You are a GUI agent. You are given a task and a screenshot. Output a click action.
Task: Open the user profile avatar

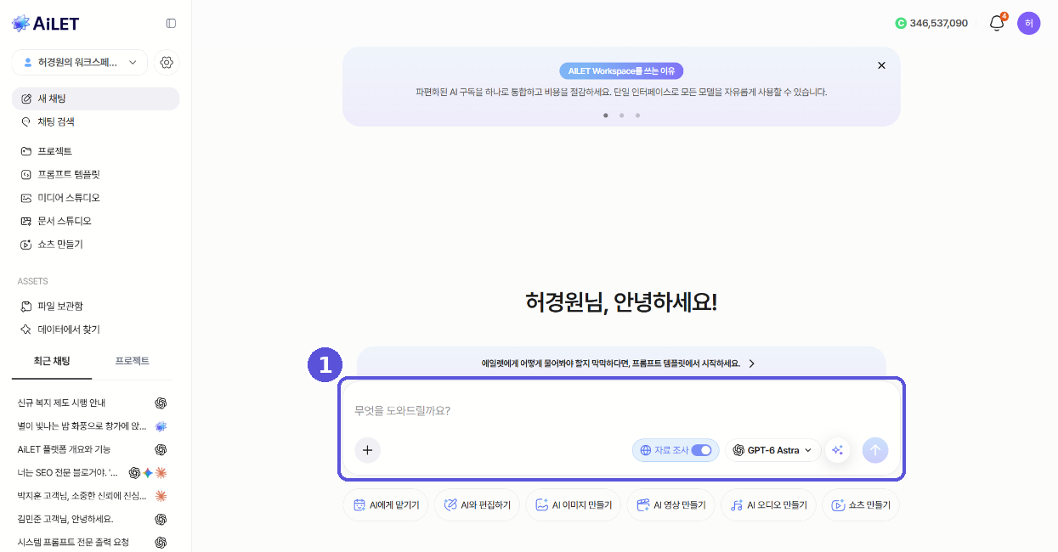pyautogui.click(x=1028, y=23)
